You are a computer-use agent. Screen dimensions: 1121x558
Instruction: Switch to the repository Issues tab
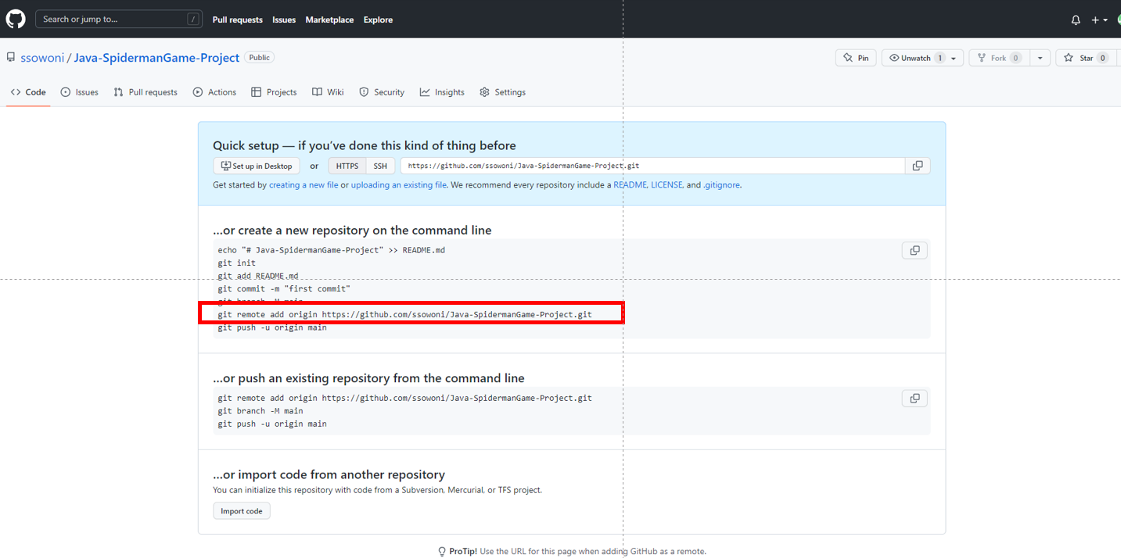tap(80, 92)
